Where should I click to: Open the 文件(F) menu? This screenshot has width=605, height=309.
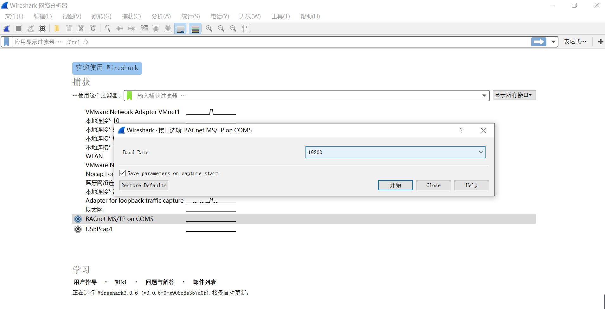coord(14,16)
